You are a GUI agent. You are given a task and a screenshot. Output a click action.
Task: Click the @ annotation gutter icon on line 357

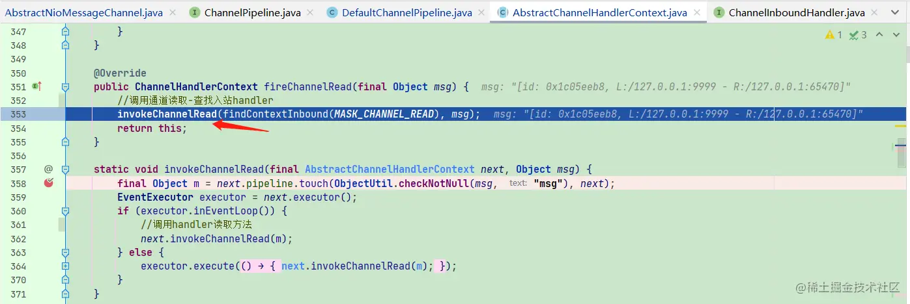point(48,169)
